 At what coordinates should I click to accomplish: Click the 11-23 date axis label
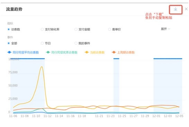tap(110, 116)
